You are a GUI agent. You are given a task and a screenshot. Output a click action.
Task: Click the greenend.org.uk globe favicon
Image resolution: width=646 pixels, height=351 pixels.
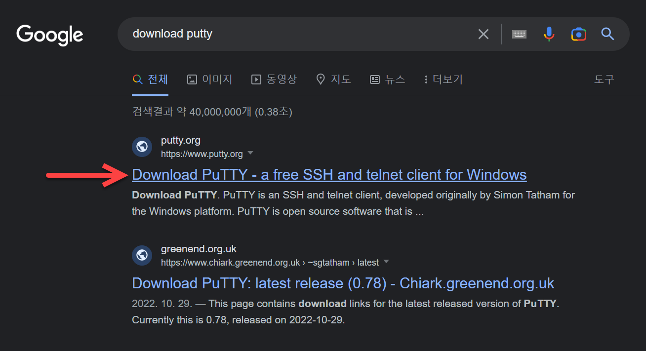point(142,255)
